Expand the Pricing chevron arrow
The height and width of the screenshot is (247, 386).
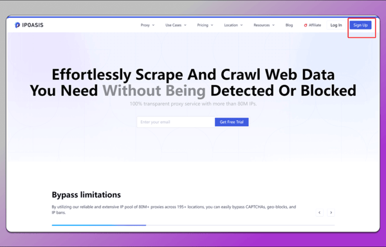coord(212,25)
